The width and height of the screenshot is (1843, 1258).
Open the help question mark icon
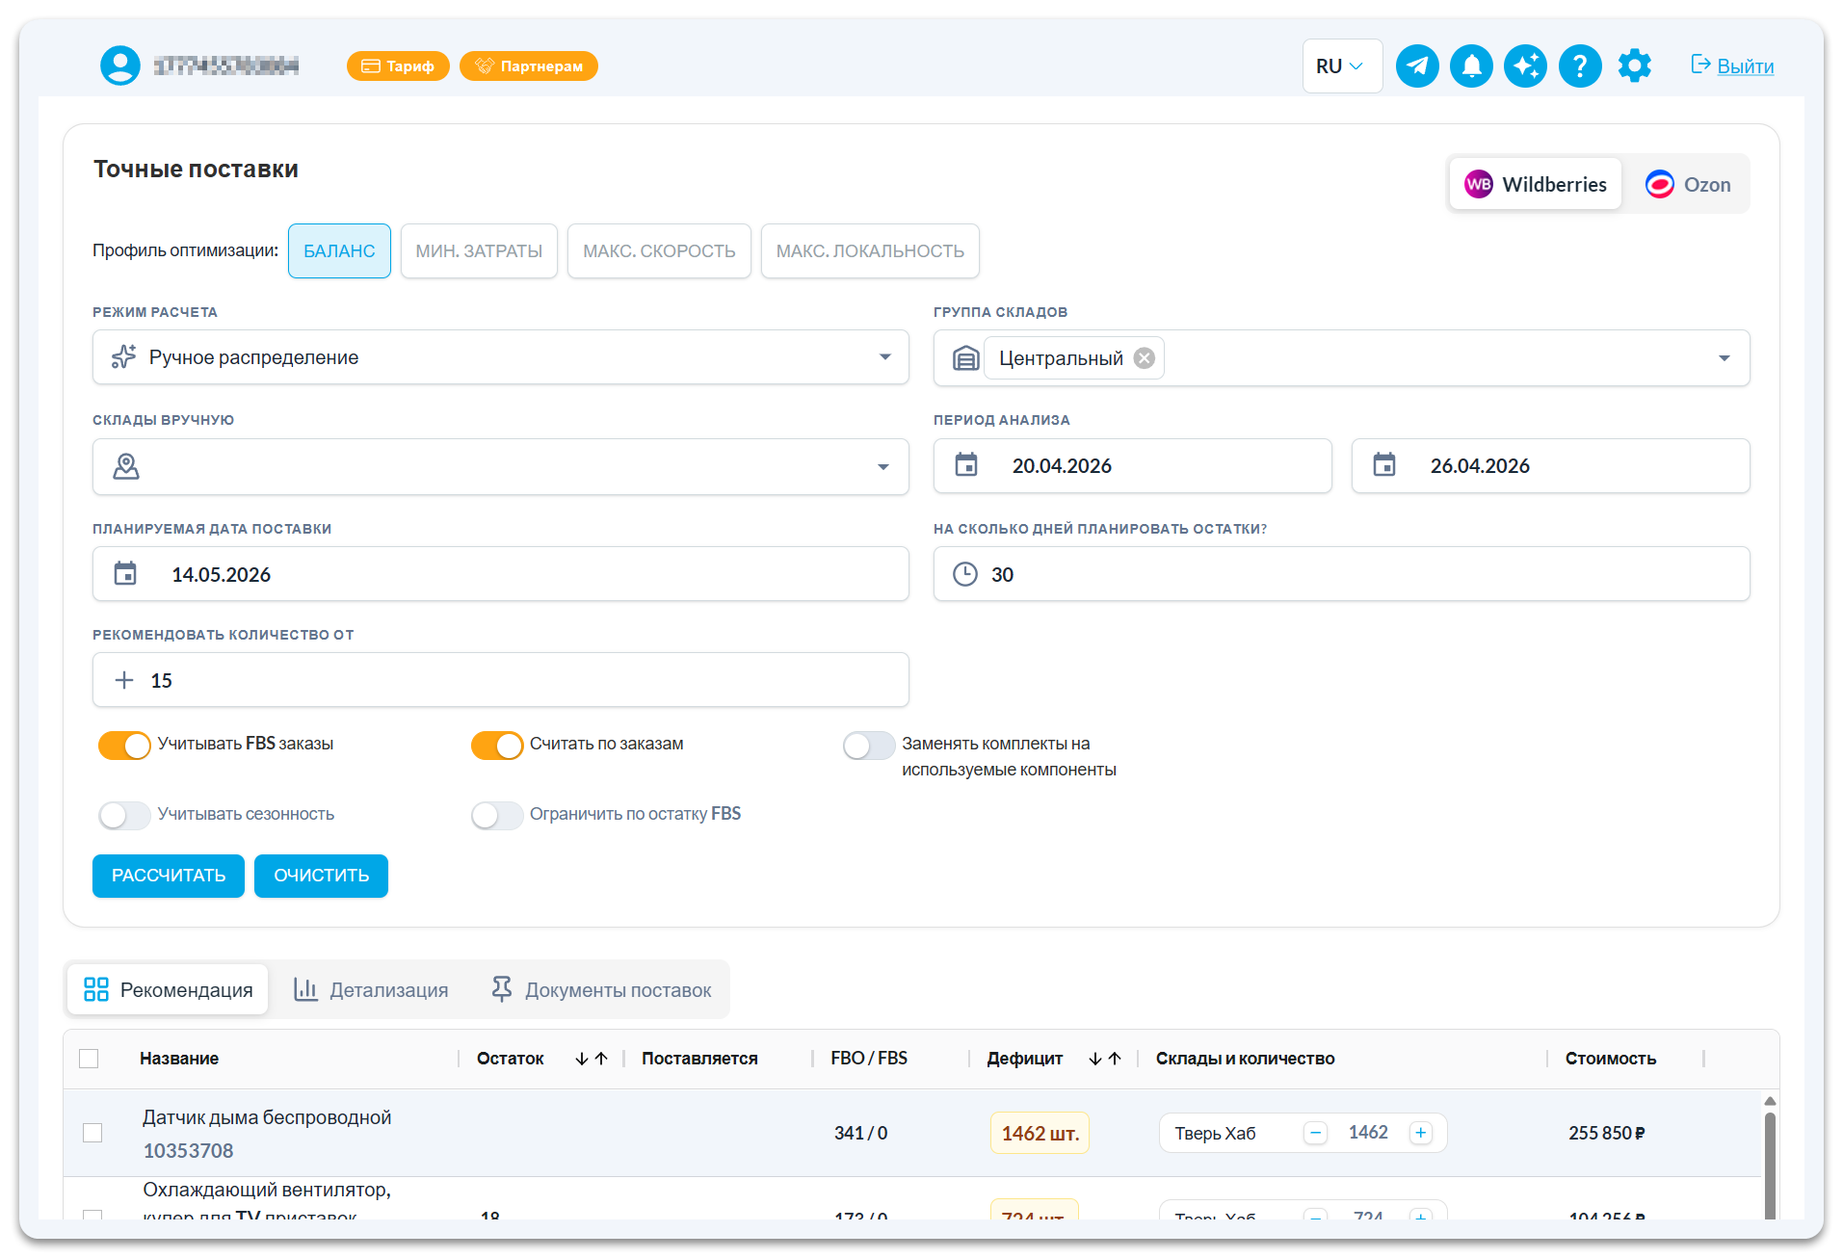tap(1580, 66)
